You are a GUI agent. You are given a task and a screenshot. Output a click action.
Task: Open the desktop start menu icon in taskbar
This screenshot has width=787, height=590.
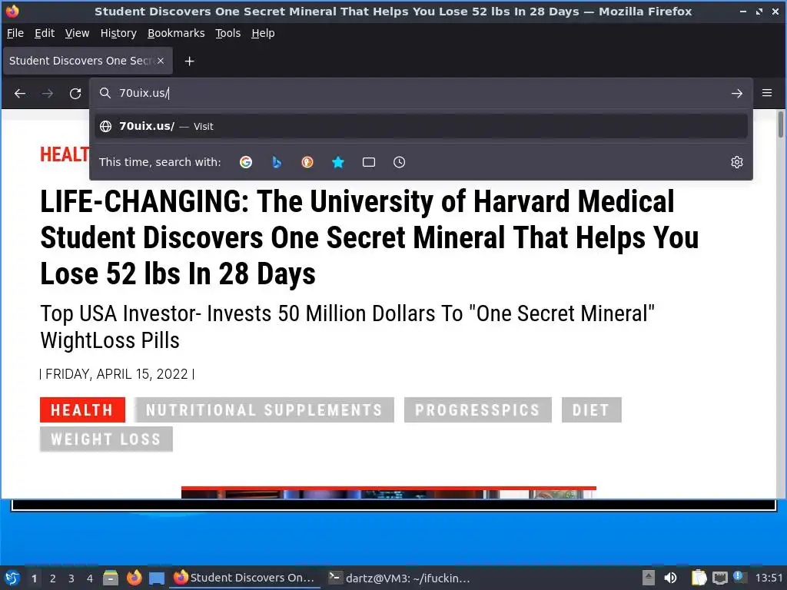pyautogui.click(x=12, y=578)
